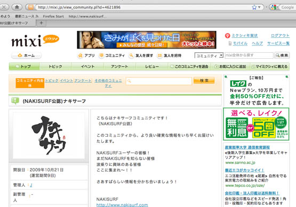This screenshot has width=296, height=207.
Task: Open 最近エコがカッコイイ ad link
Action: pos(244,170)
